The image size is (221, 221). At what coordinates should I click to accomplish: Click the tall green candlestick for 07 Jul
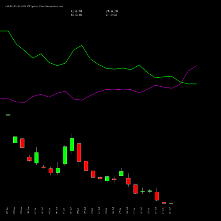point(65,155)
